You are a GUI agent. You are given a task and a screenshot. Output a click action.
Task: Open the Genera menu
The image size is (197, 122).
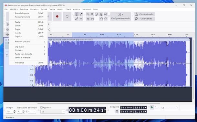pos(60,9)
